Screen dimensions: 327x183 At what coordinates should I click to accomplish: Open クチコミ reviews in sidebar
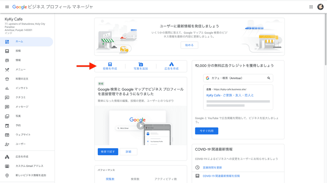click(x=20, y=98)
